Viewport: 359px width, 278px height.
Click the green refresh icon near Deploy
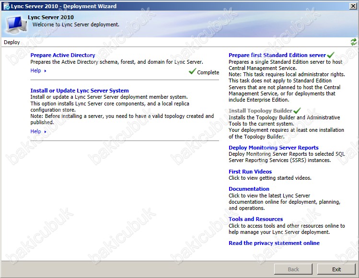[354, 42]
